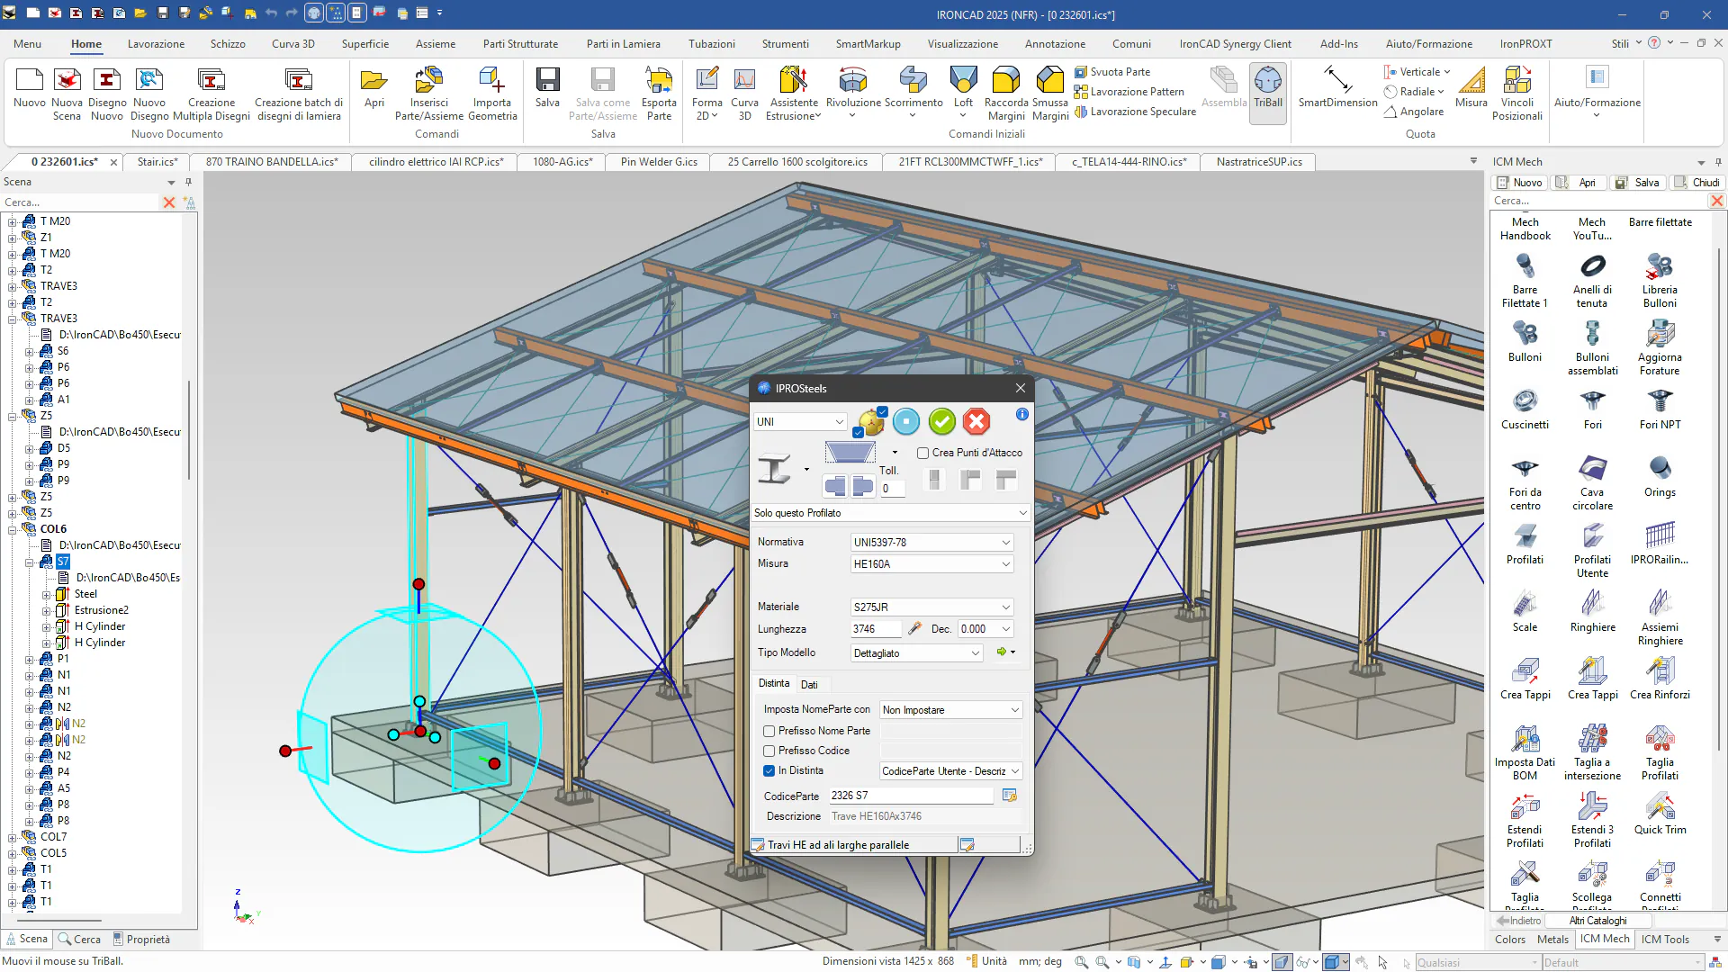Collapse the COL6 tree node
This screenshot has width=1728, height=972.
[13, 529]
